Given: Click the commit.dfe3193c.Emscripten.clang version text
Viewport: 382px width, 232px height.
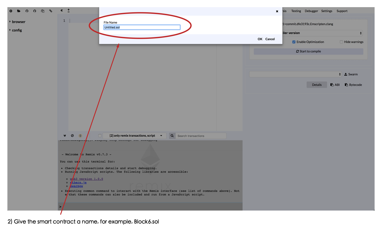Looking at the screenshot, I should pyautogui.click(x=308, y=24).
